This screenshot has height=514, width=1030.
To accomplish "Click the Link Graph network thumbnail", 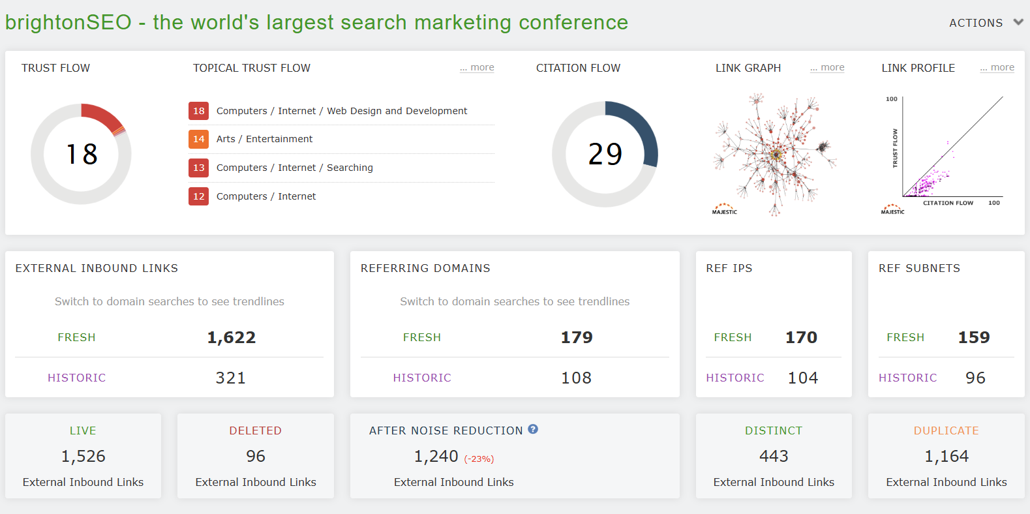I will tap(774, 155).
